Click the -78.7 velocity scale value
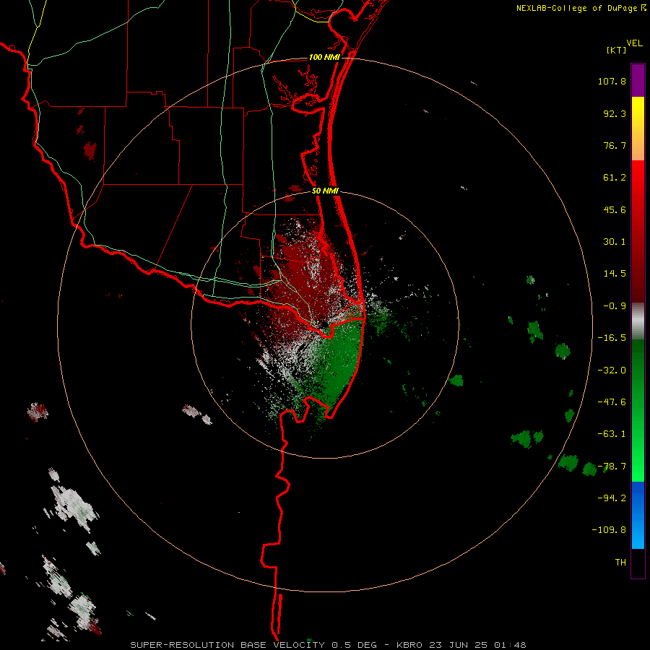Viewport: 650px width, 650px height. click(x=612, y=467)
